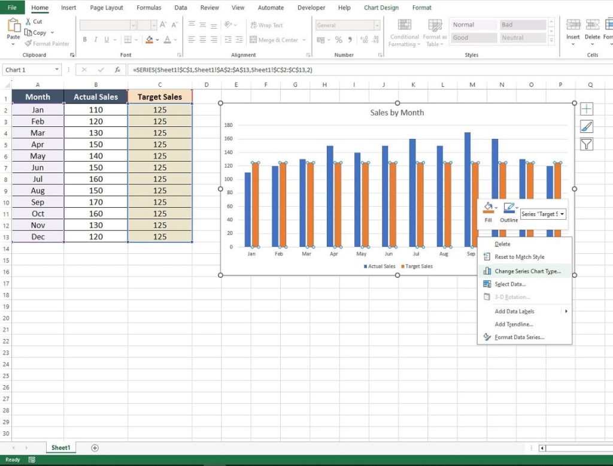This screenshot has width=613, height=466.
Task: Click the Format Painter icon
Action: pos(28,44)
